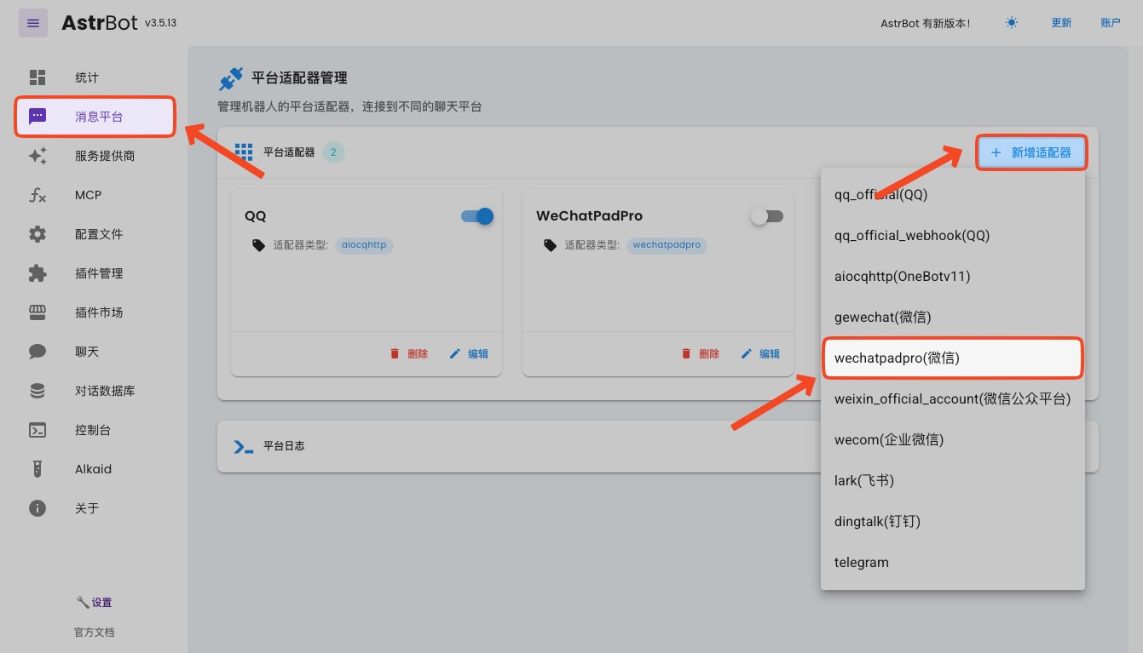Select qq_official_webhook(QQ) adapter option
Screen dimensions: 1143x653
pyautogui.click(x=953, y=235)
